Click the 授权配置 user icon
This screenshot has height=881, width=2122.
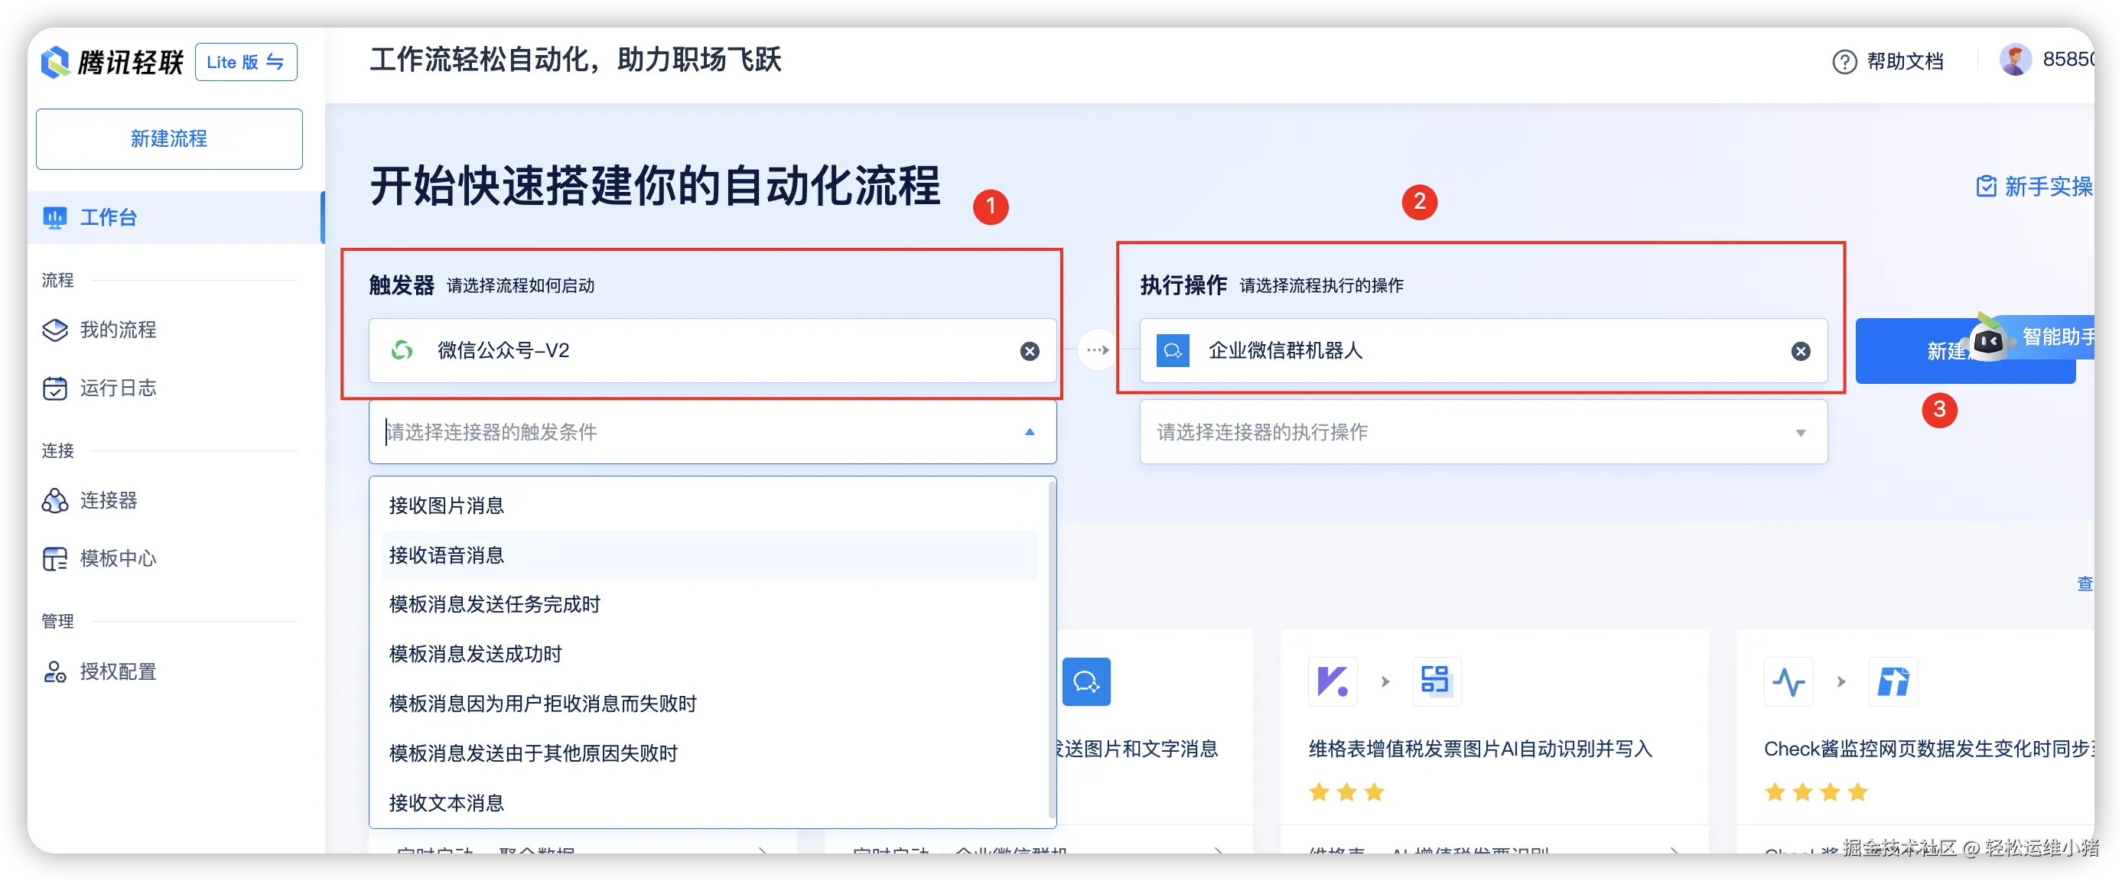[55, 672]
